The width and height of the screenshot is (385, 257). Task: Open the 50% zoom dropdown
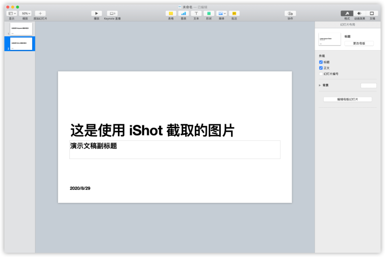click(x=25, y=14)
